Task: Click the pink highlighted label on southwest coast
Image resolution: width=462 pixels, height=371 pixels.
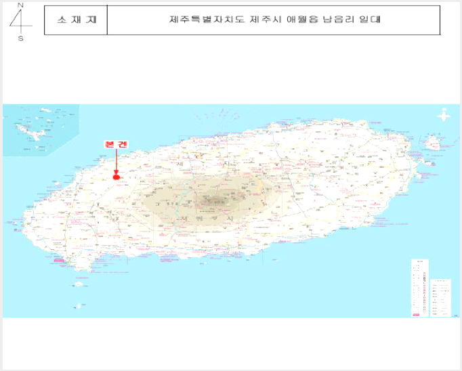Action: [59, 260]
